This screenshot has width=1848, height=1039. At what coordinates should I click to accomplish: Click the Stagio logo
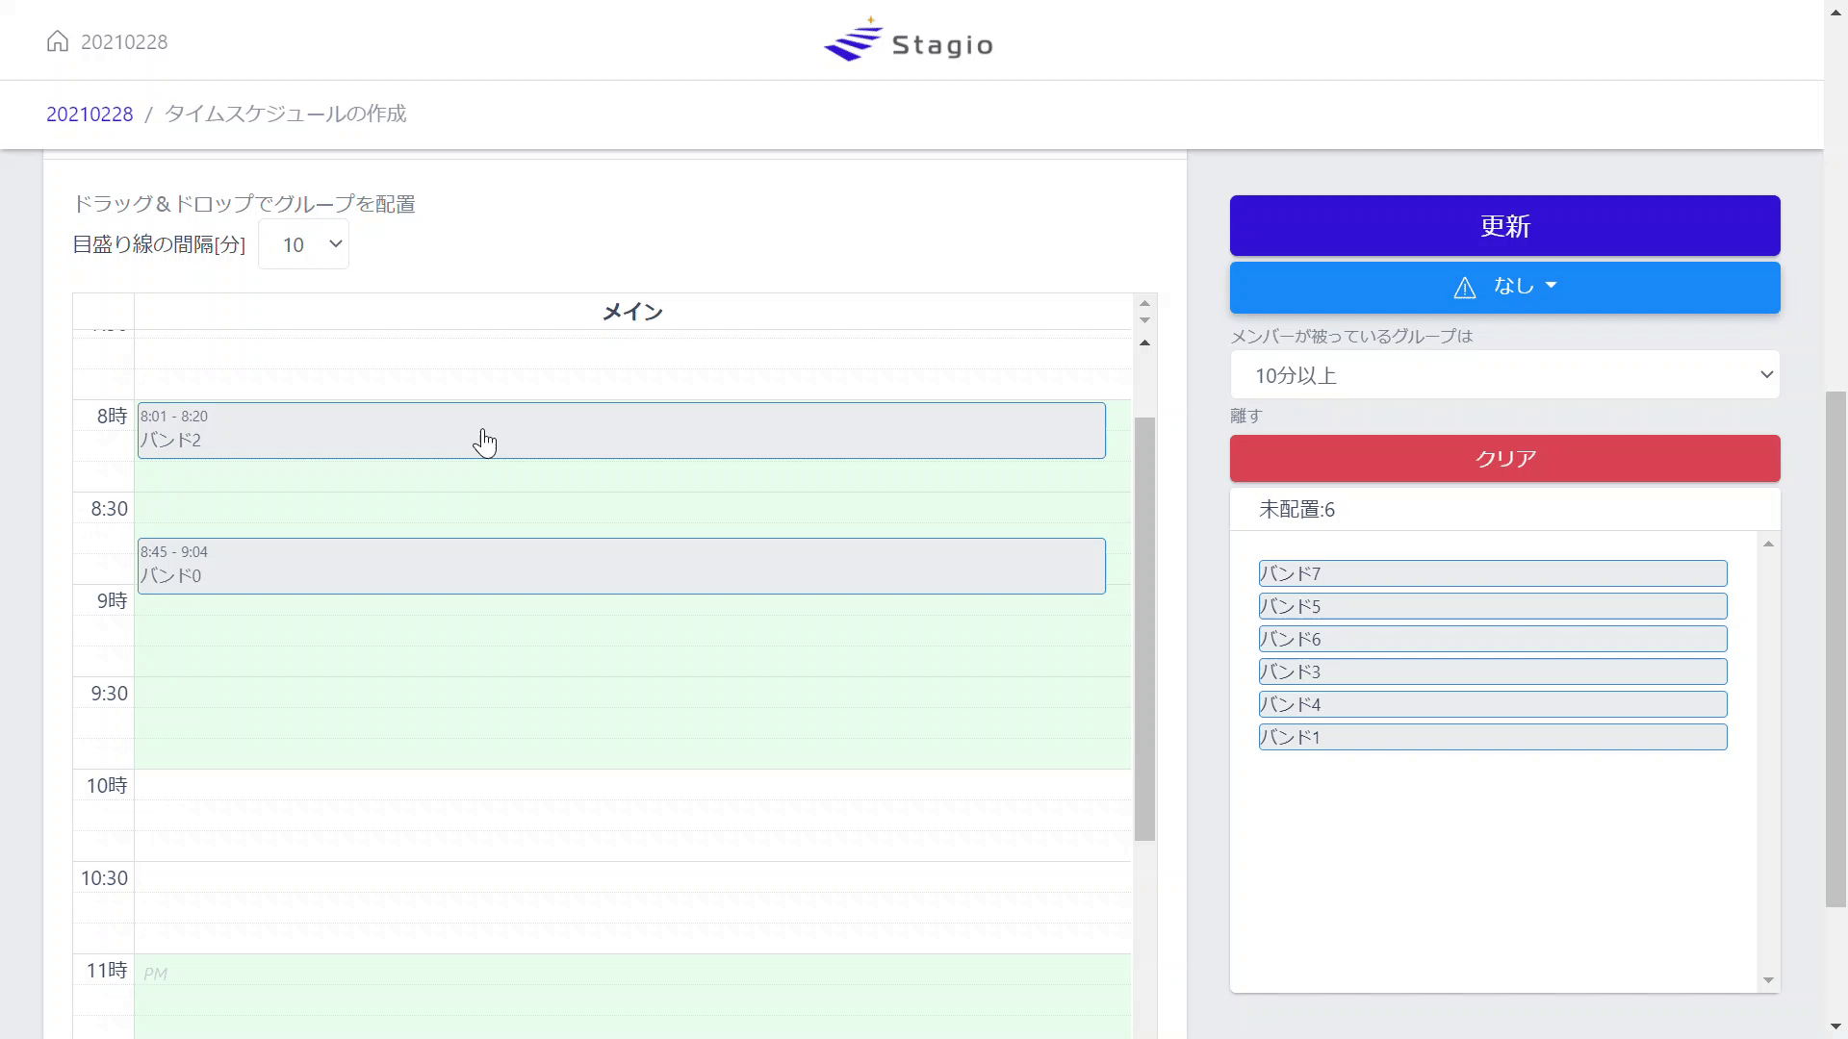tap(908, 39)
